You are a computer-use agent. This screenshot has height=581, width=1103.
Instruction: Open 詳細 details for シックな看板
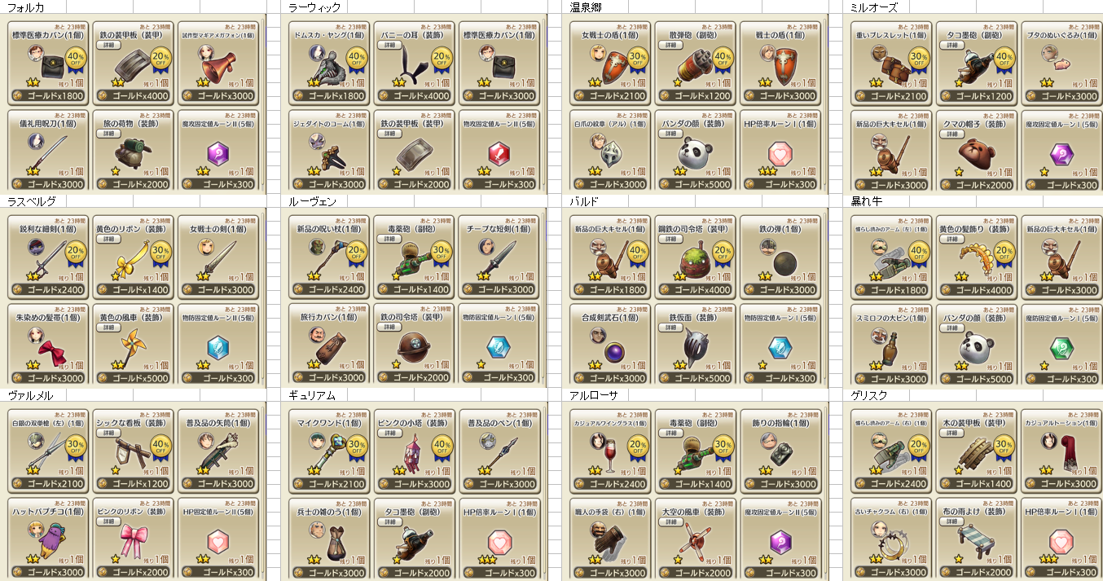108,434
